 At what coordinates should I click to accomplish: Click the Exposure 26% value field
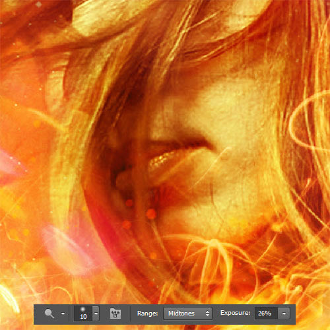[266, 313]
